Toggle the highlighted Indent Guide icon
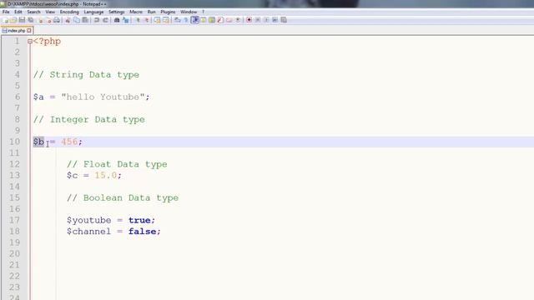This screenshot has width=534, height=300. (194, 20)
